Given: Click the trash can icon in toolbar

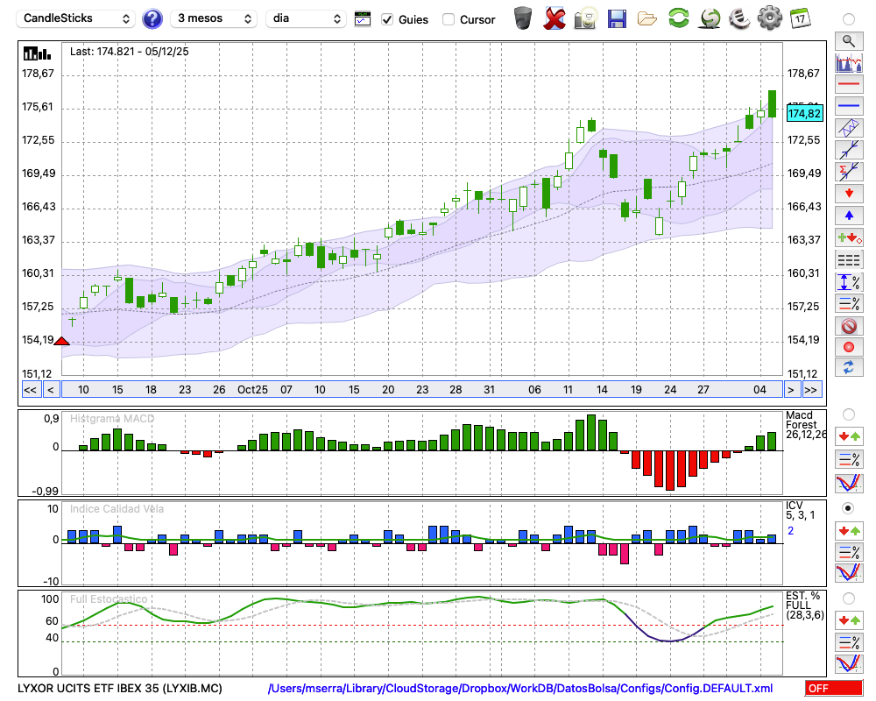Looking at the screenshot, I should click(x=523, y=18).
